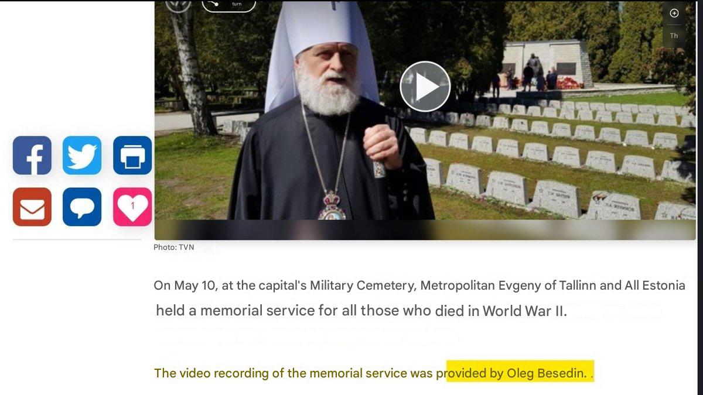Share the article on Twitter
The image size is (703, 395).
tap(82, 156)
